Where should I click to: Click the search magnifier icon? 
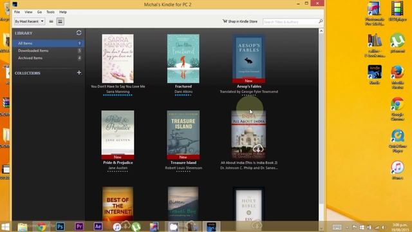(321, 21)
